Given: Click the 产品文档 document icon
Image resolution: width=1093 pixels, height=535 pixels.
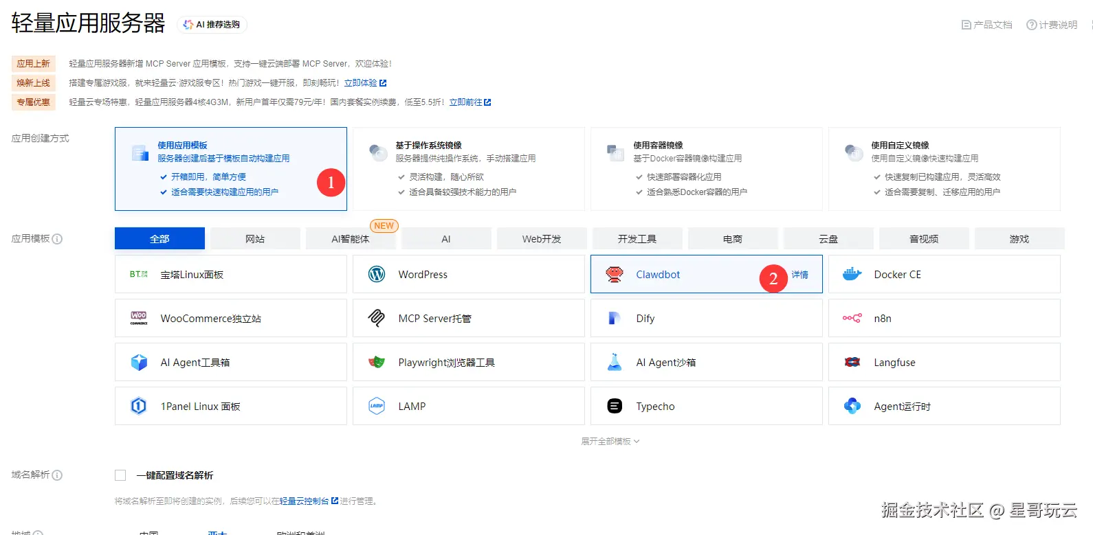Looking at the screenshot, I should 967,25.
